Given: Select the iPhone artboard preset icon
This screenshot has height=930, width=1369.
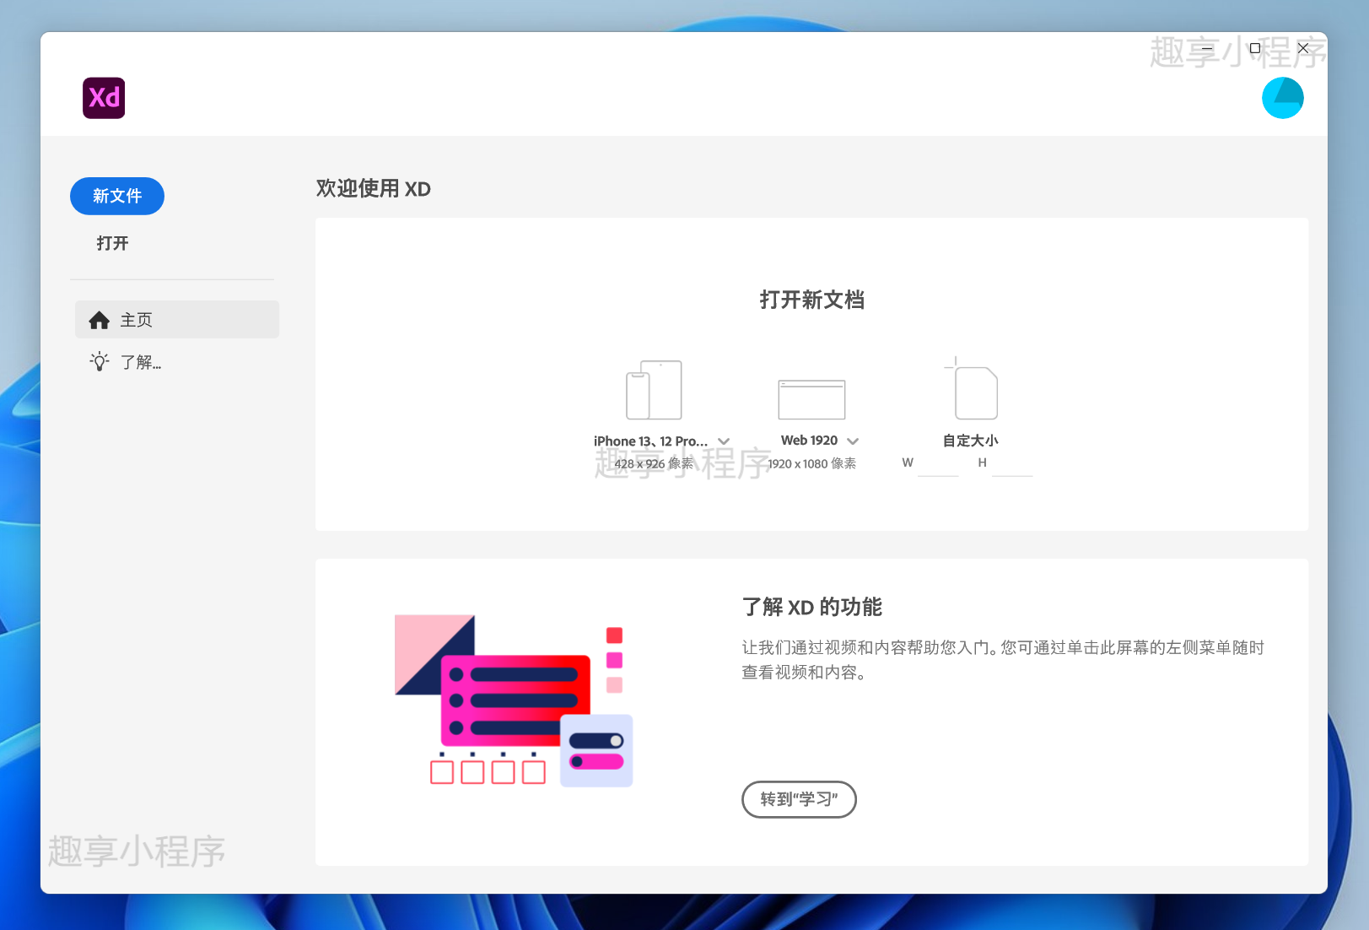Looking at the screenshot, I should [654, 390].
